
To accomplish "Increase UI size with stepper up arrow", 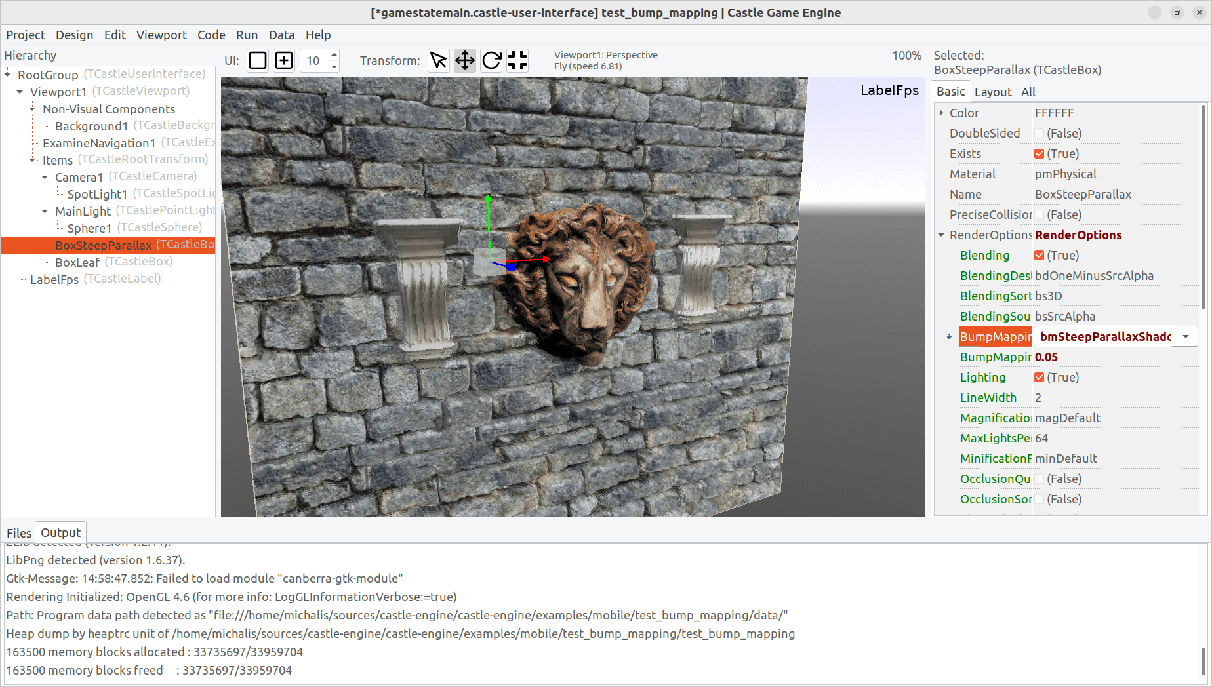I will (334, 55).
